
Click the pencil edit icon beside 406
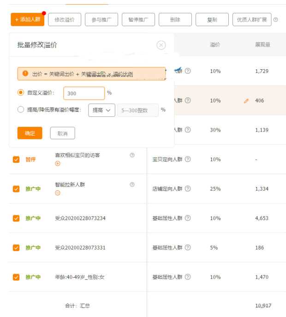[246, 101]
